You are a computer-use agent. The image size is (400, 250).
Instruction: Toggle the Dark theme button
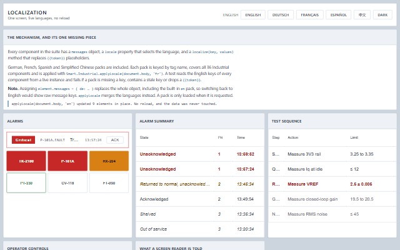coord(382,15)
